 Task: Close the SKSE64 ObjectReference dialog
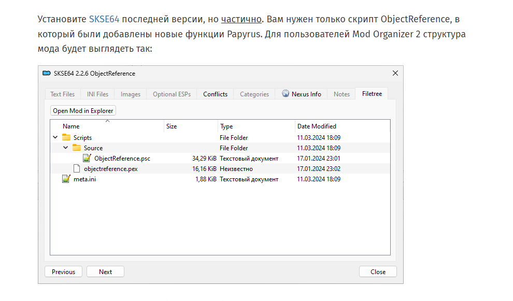point(395,73)
